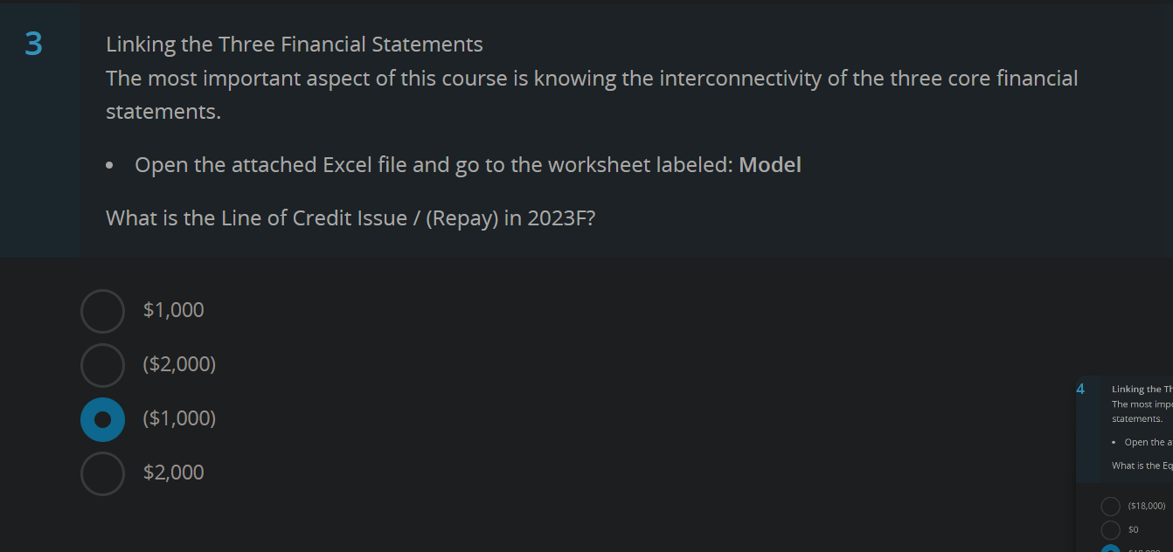The width and height of the screenshot is (1173, 552).
Task: Choose the ($2,000) answer option
Action: click(102, 364)
